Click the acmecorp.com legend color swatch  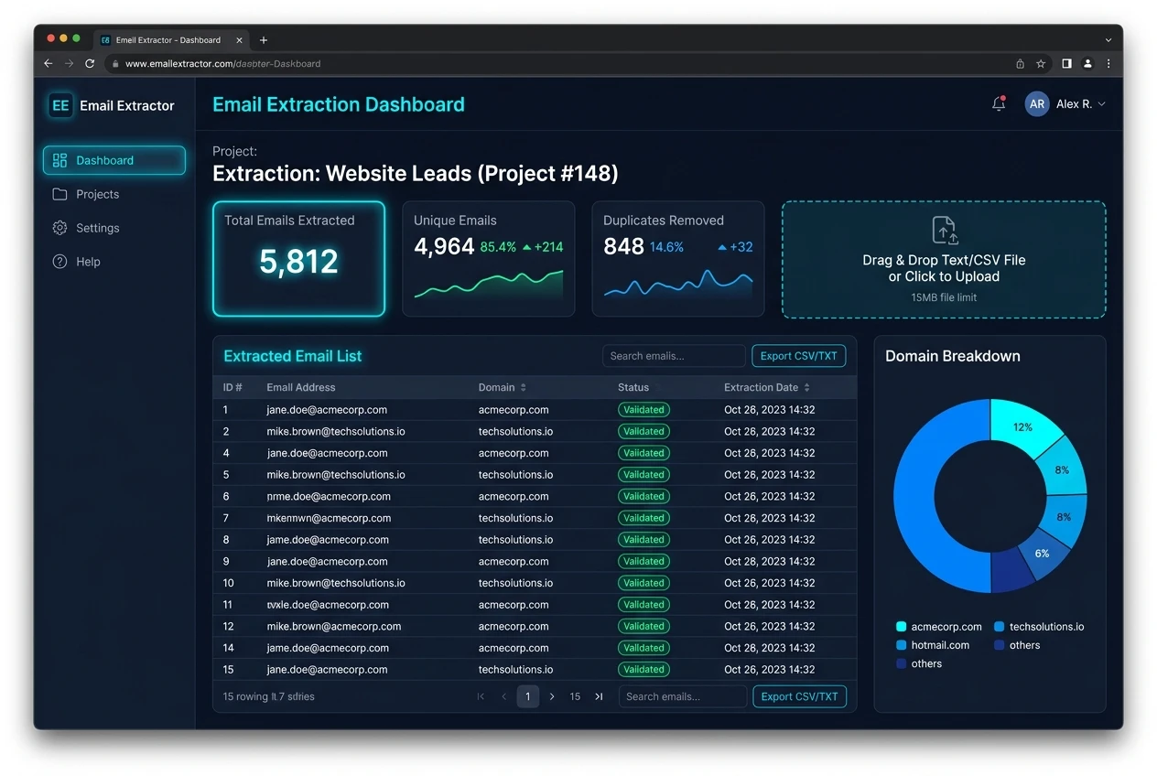(x=901, y=627)
